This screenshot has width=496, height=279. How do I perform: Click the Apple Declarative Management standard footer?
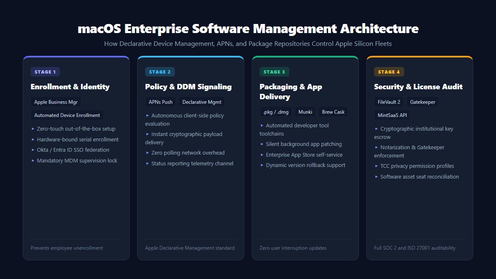(x=190, y=248)
